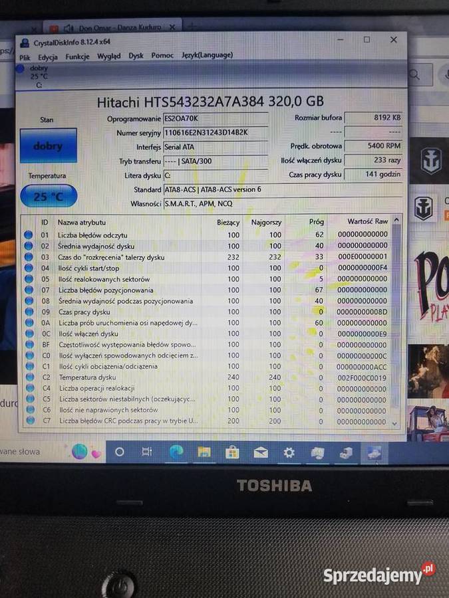Click the Numer seryjny field
This screenshot has width=449, height=598.
coord(216,132)
